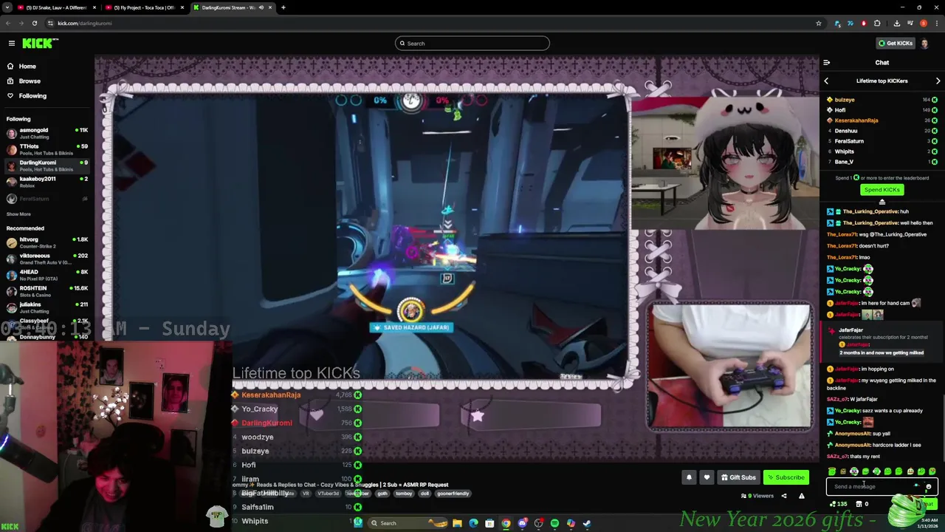This screenshot has width=945, height=532.
Task: Open Spotify from the taskbar
Action: click(554, 523)
